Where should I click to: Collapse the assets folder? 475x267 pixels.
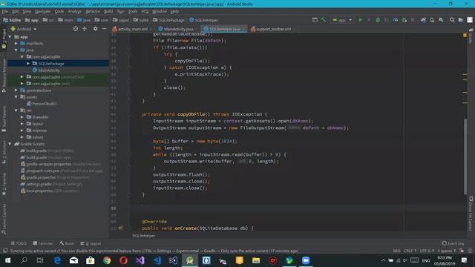click(x=16, y=97)
